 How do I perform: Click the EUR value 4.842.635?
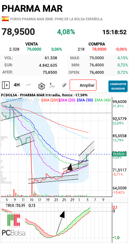click(48, 65)
